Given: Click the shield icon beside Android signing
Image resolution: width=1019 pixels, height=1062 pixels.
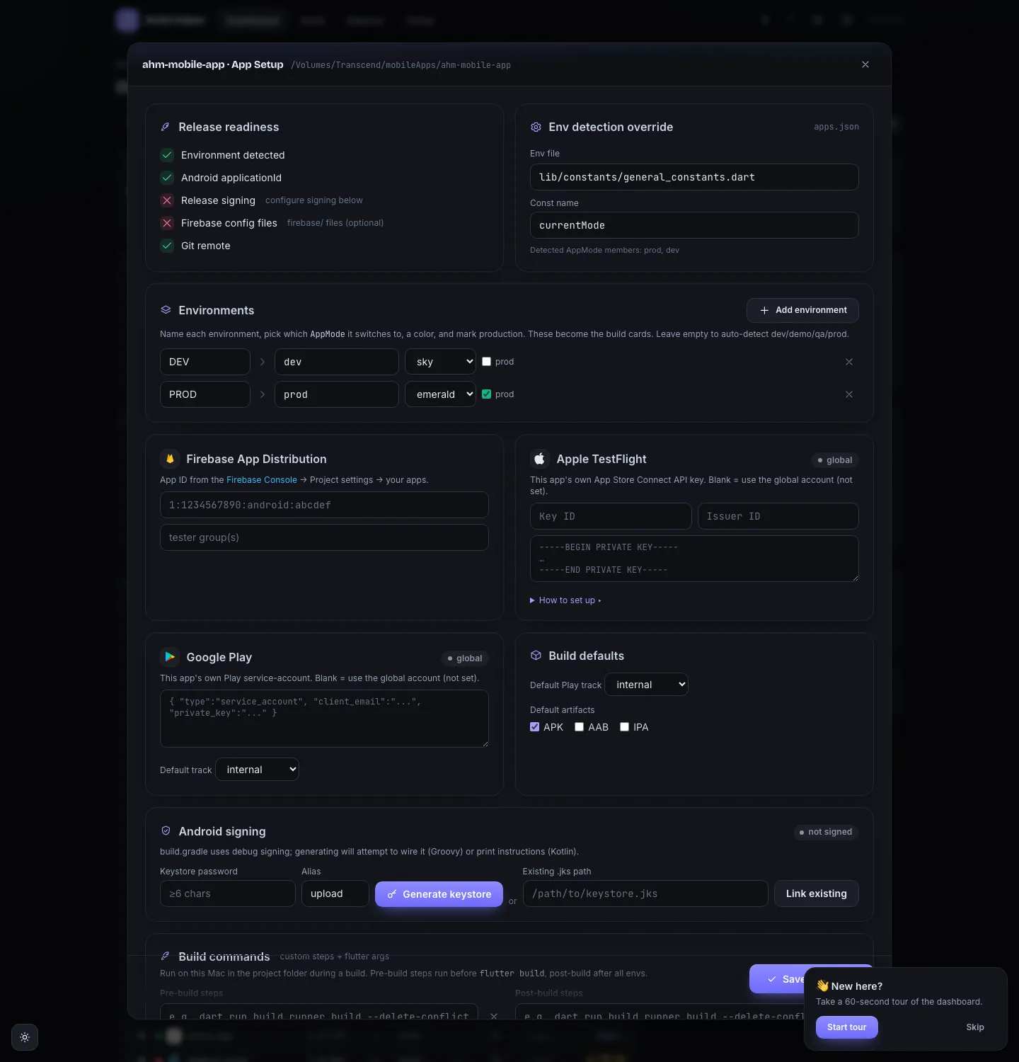Looking at the screenshot, I should click(166, 831).
